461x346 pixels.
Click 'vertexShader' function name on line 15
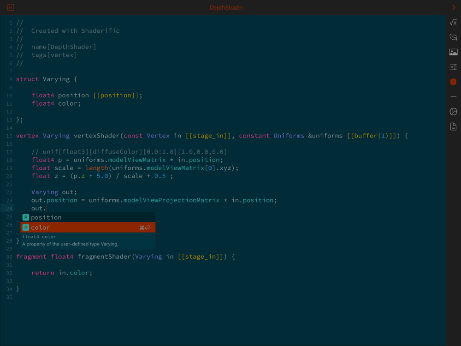click(97, 136)
